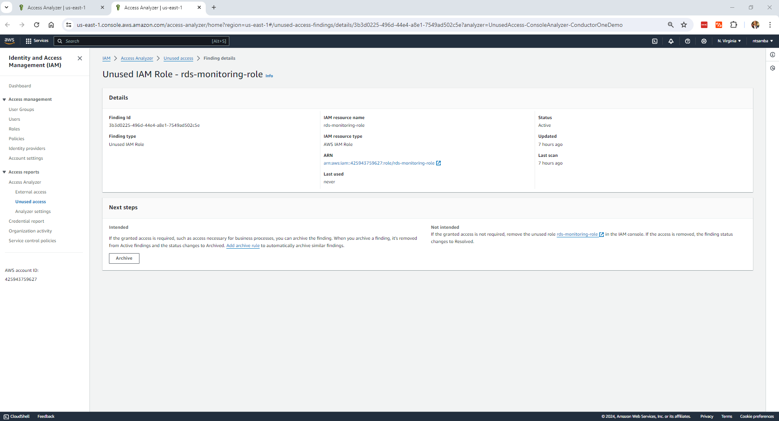Open the notifications bell icon
This screenshot has width=779, height=421.
coord(671,41)
